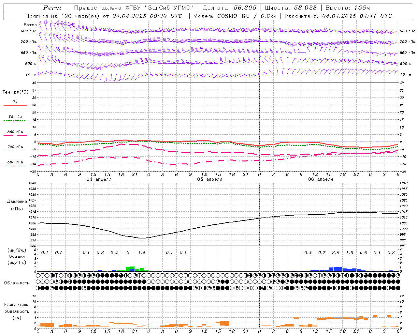417x334 pixels.
Task: Click the "(мм/1ч.)" precipitation unit label
Action: tap(17, 263)
